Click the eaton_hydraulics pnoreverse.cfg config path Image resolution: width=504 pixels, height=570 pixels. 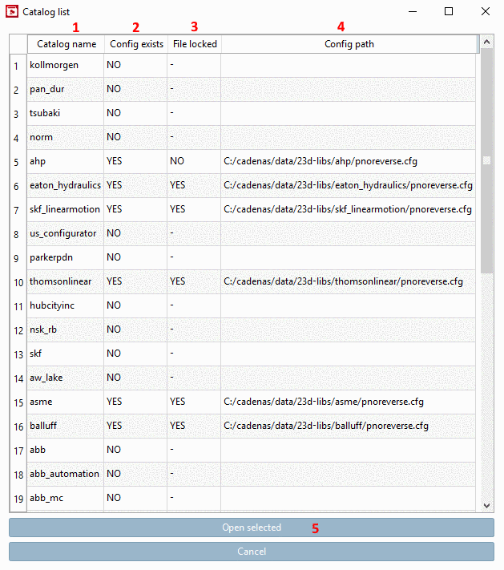(348, 185)
